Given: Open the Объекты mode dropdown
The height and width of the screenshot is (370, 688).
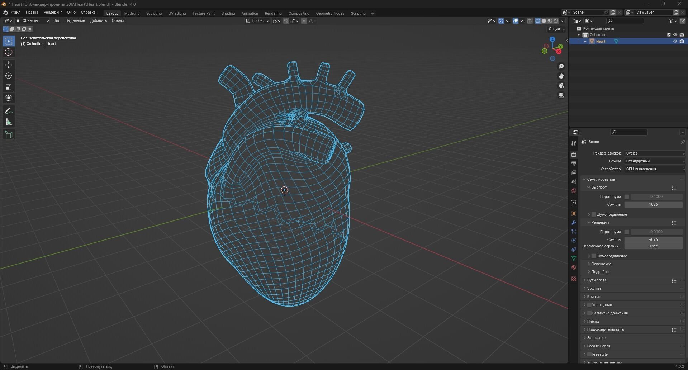Looking at the screenshot, I should pyautogui.click(x=32, y=21).
